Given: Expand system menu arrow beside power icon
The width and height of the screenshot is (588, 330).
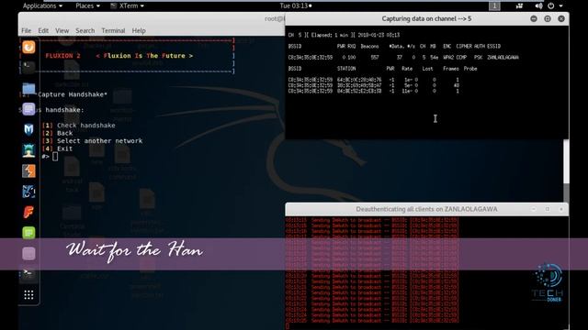Looking at the screenshot, I should [x=561, y=6].
